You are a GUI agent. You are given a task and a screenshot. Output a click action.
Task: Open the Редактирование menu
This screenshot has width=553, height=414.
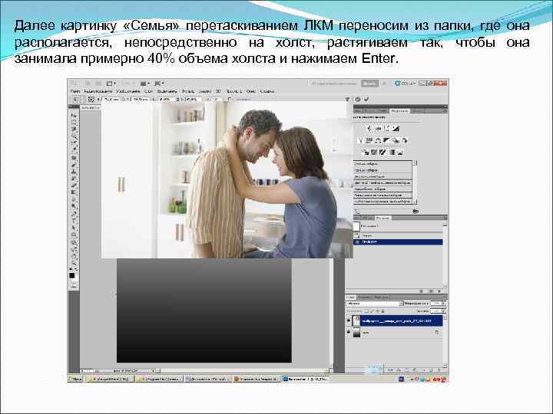pos(98,91)
